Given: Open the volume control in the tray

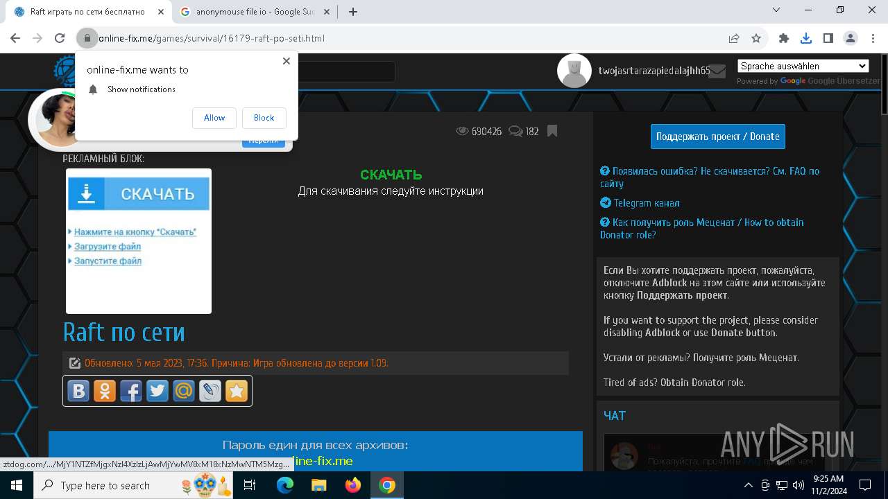Looking at the screenshot, I should [x=798, y=485].
